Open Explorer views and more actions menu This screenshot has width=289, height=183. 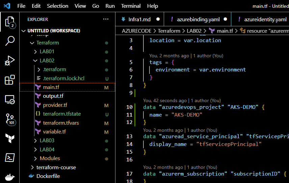(x=106, y=19)
